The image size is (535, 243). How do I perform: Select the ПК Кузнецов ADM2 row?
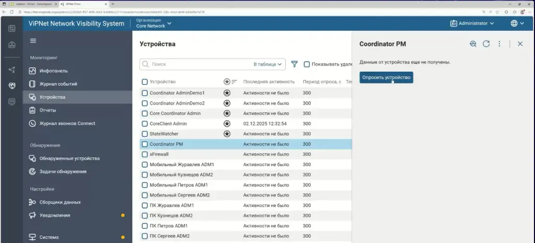coord(246,216)
